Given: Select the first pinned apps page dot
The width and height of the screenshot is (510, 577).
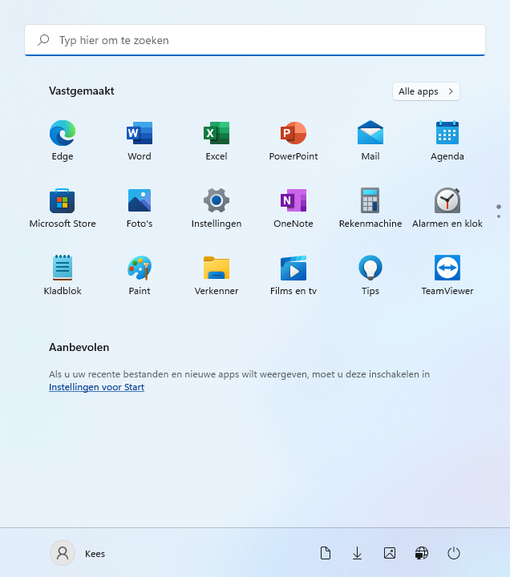Looking at the screenshot, I should click(x=499, y=207).
